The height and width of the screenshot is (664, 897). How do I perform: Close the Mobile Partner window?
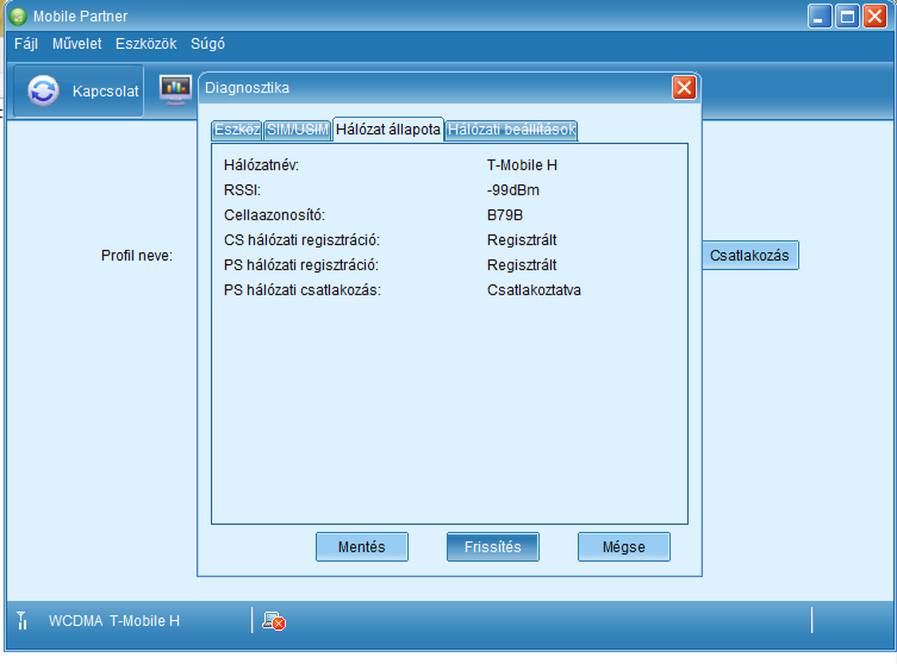(x=875, y=16)
